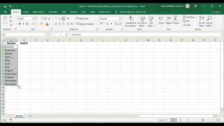Click the Increase Indent icon
The width and height of the screenshot is (224, 126).
tap(72, 24)
